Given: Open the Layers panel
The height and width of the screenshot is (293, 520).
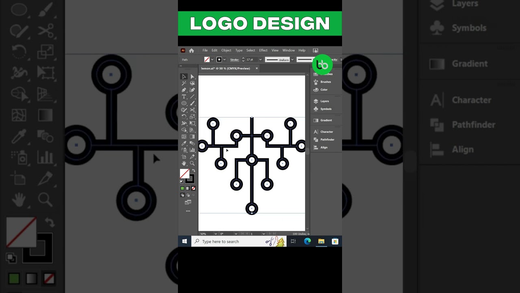Looking at the screenshot, I should [x=321, y=101].
